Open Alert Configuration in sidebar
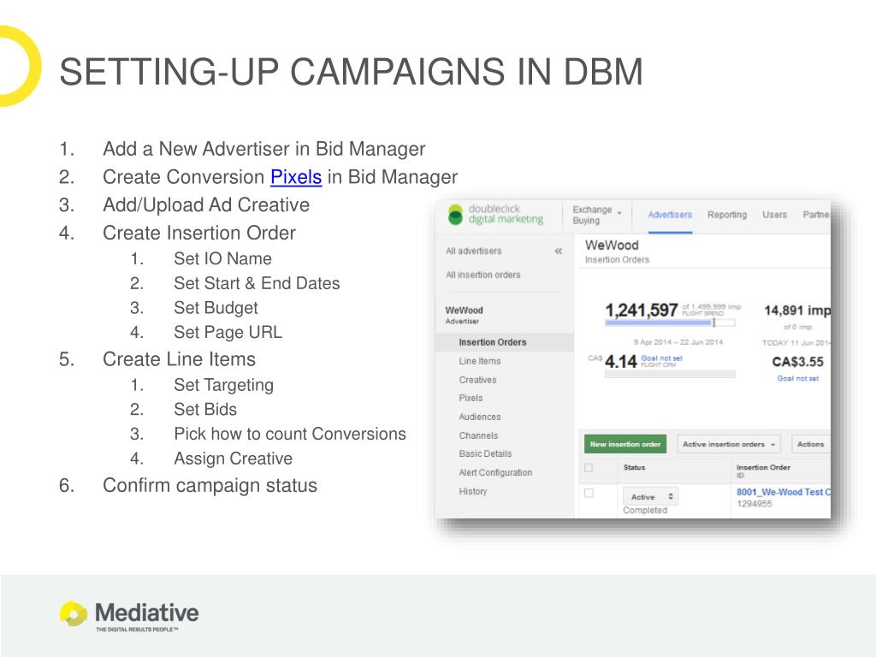Viewport: 876px width, 657px height. point(495,472)
